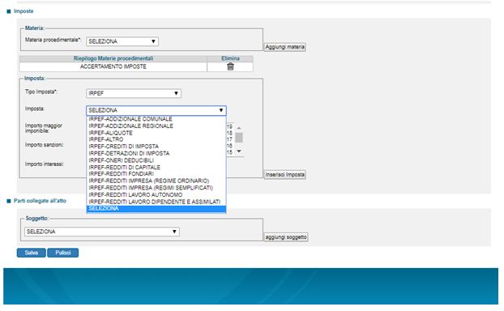Screen dimensions: 504x311
Task: Choose IRPEF-ALIQUOTE option
Action: tap(156, 133)
